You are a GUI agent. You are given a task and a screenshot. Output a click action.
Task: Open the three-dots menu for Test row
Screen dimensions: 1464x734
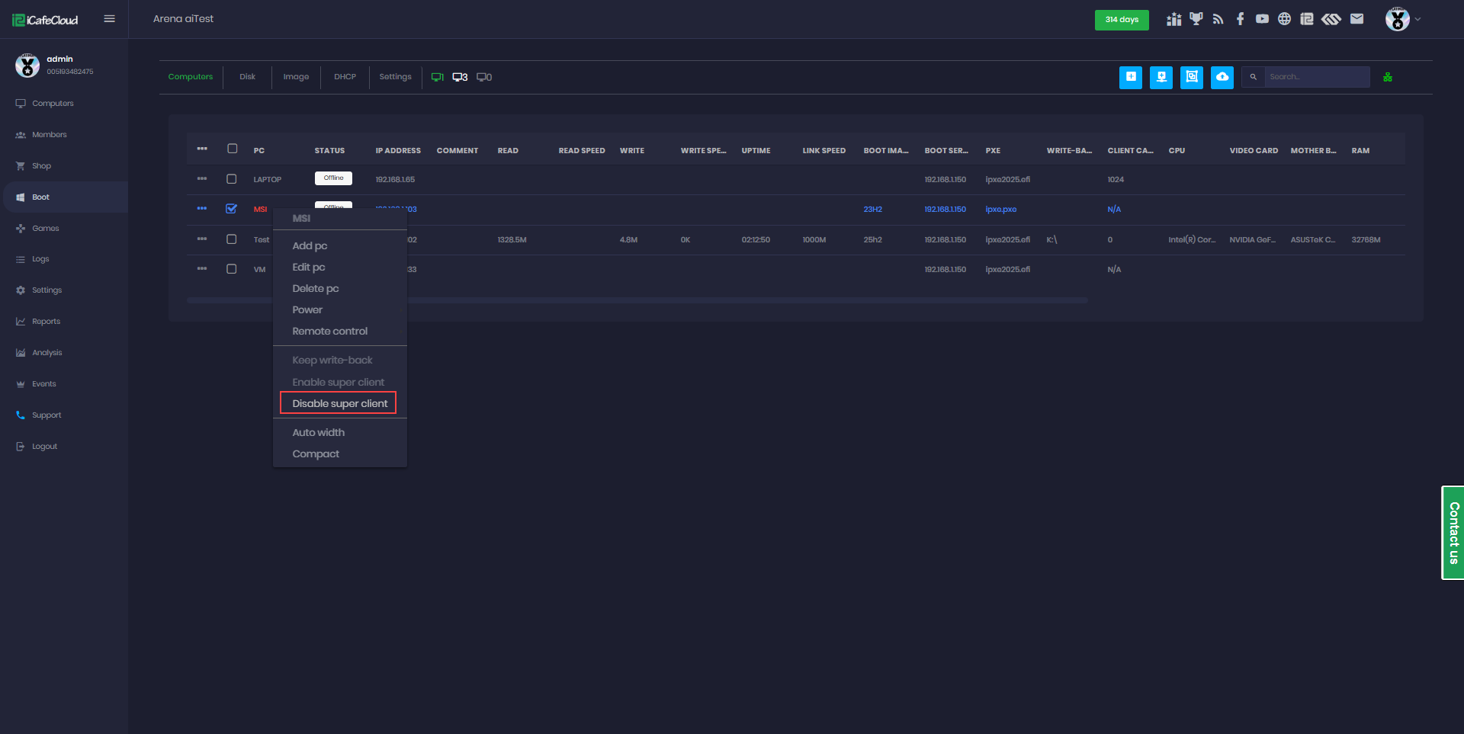pos(202,239)
